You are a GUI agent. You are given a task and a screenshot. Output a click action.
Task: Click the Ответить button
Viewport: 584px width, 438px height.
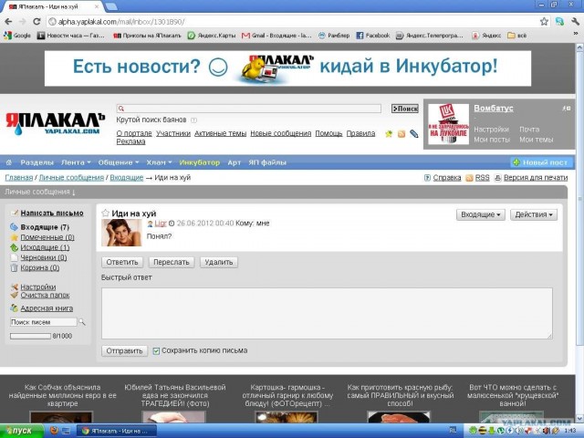[122, 262]
